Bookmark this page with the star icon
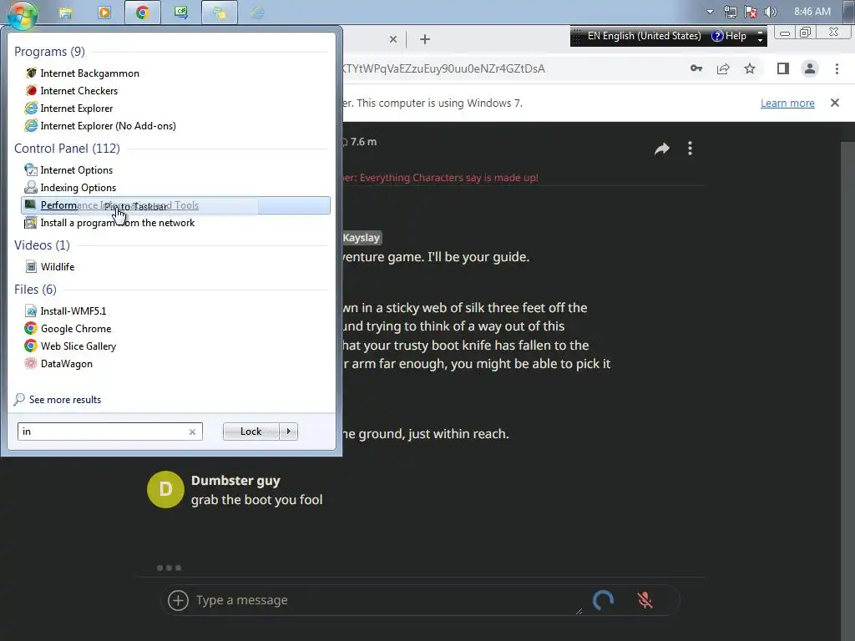This screenshot has width=855, height=641. [750, 68]
